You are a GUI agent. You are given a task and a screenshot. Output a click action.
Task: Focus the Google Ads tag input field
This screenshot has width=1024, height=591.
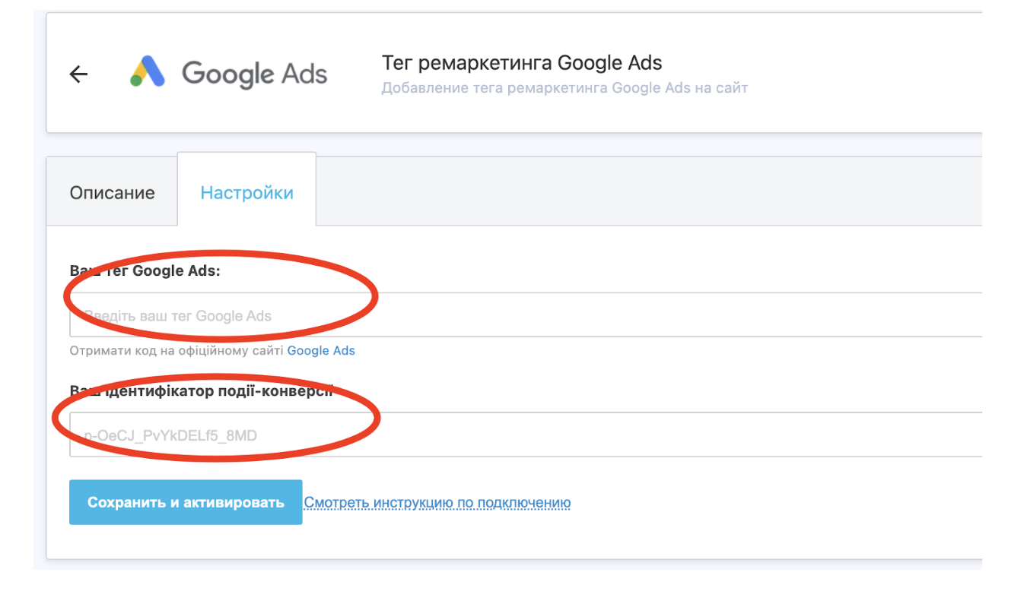(526, 315)
